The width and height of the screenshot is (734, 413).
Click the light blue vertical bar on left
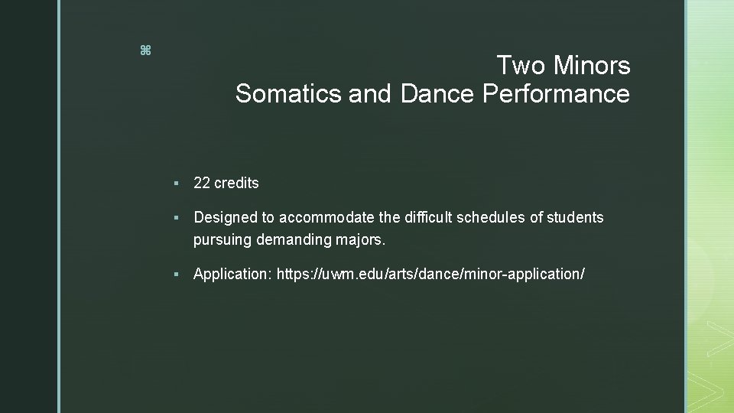(59, 206)
